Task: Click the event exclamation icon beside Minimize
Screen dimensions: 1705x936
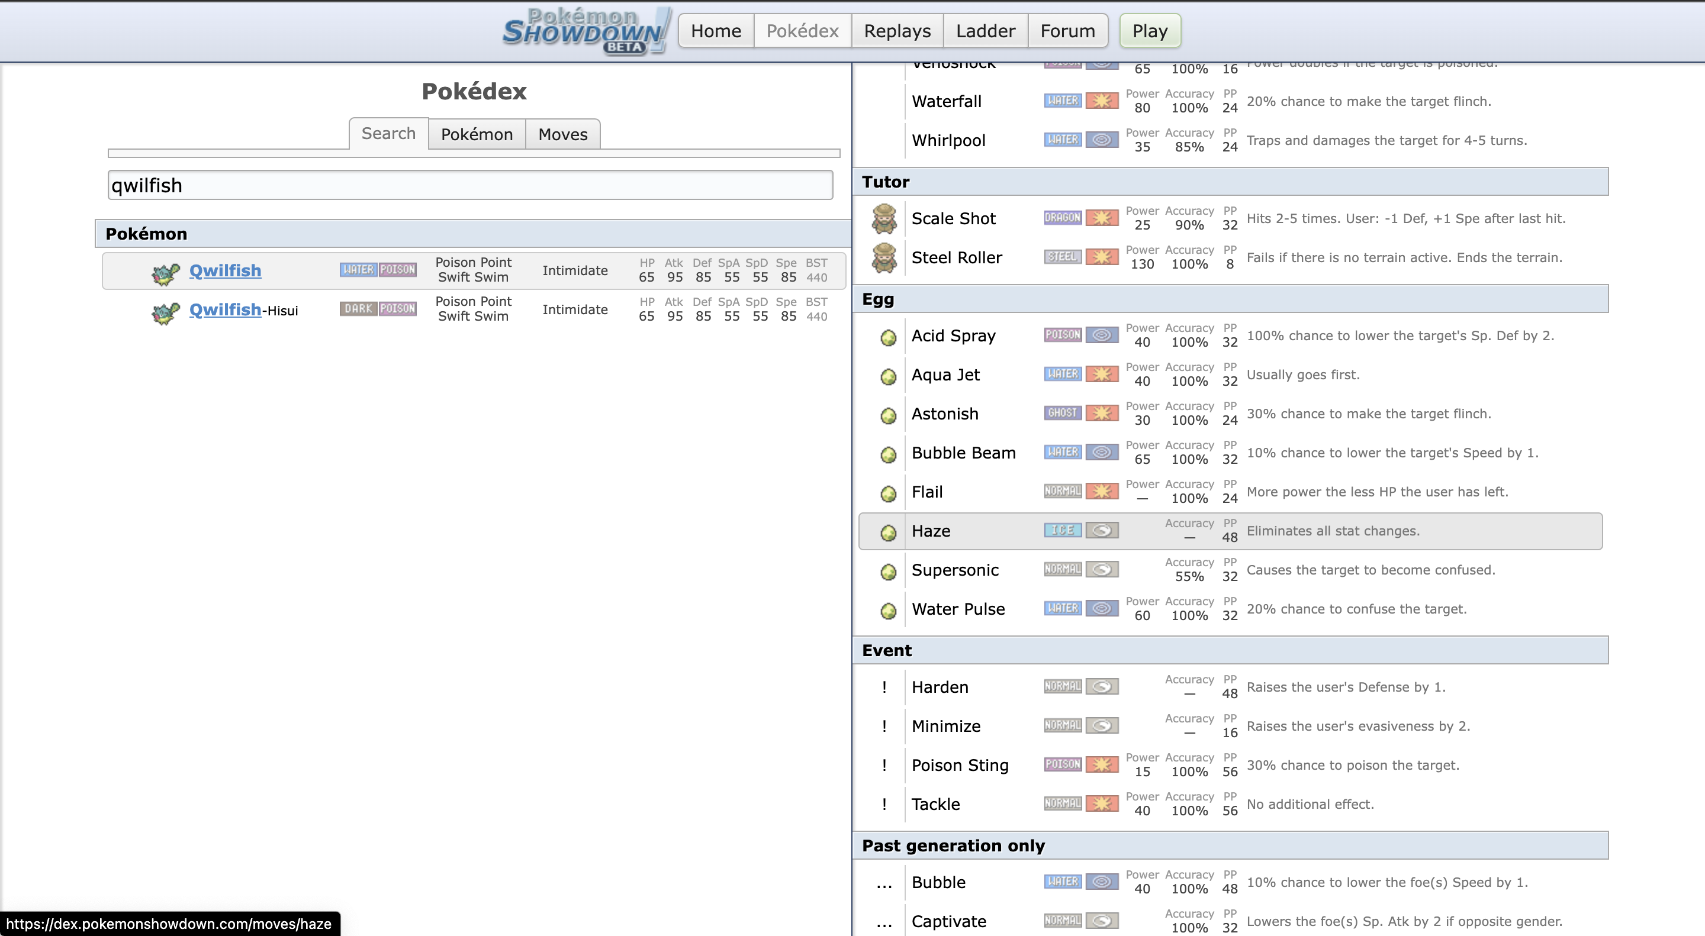Action: coord(884,725)
